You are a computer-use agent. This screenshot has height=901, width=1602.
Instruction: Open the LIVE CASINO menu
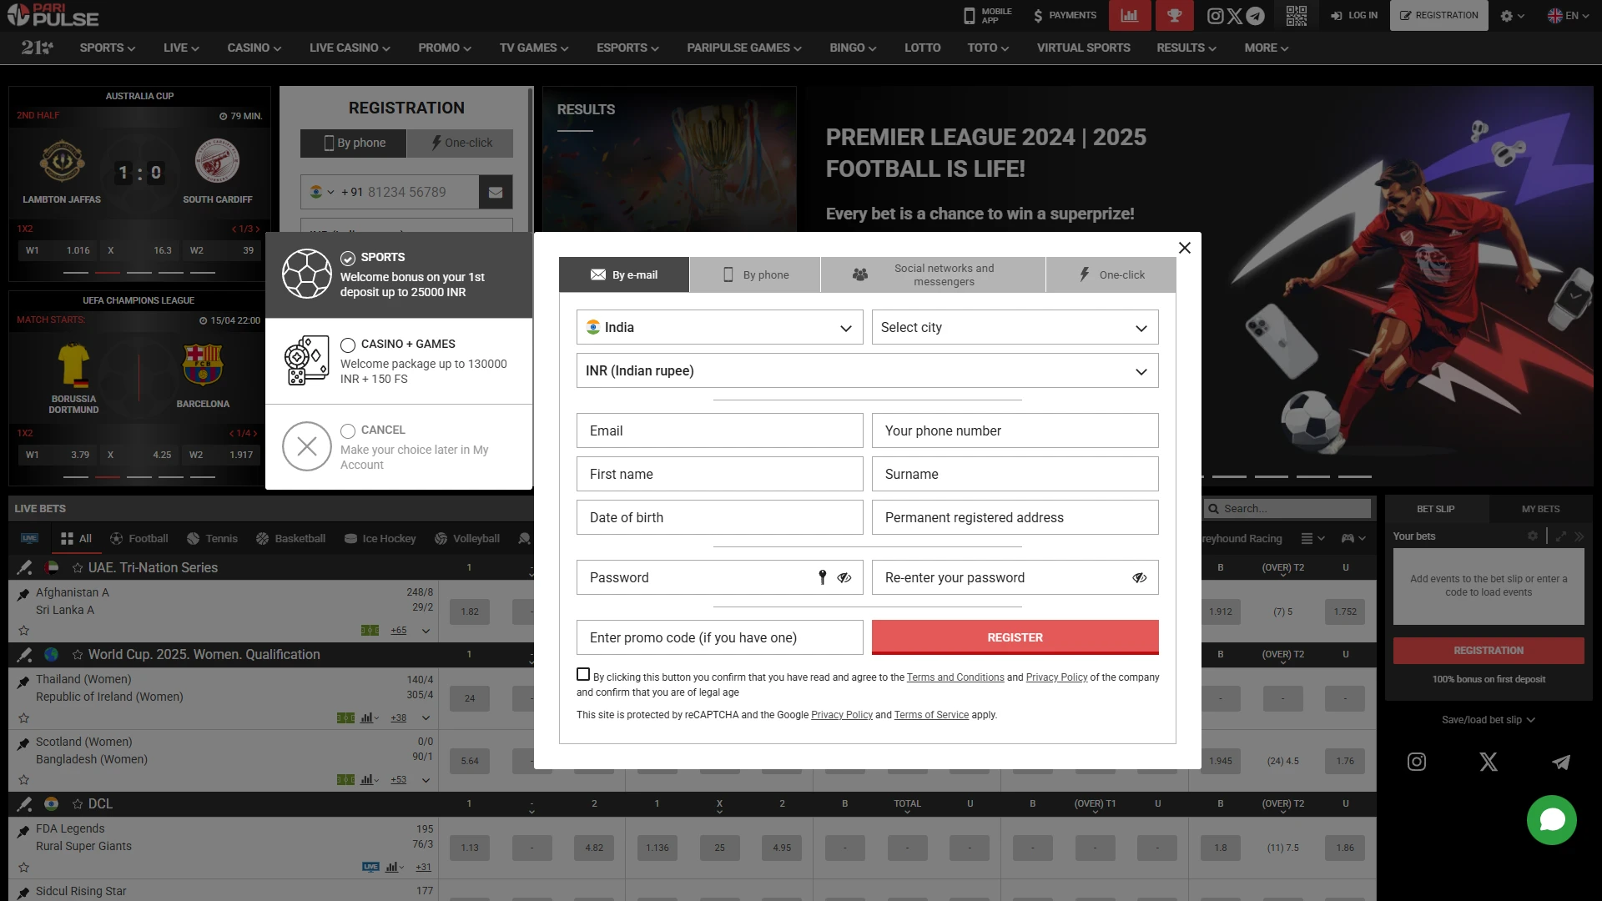click(349, 48)
